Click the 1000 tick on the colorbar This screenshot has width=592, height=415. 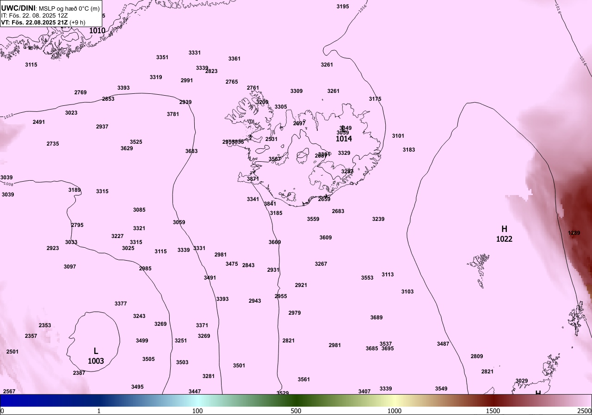395,411
